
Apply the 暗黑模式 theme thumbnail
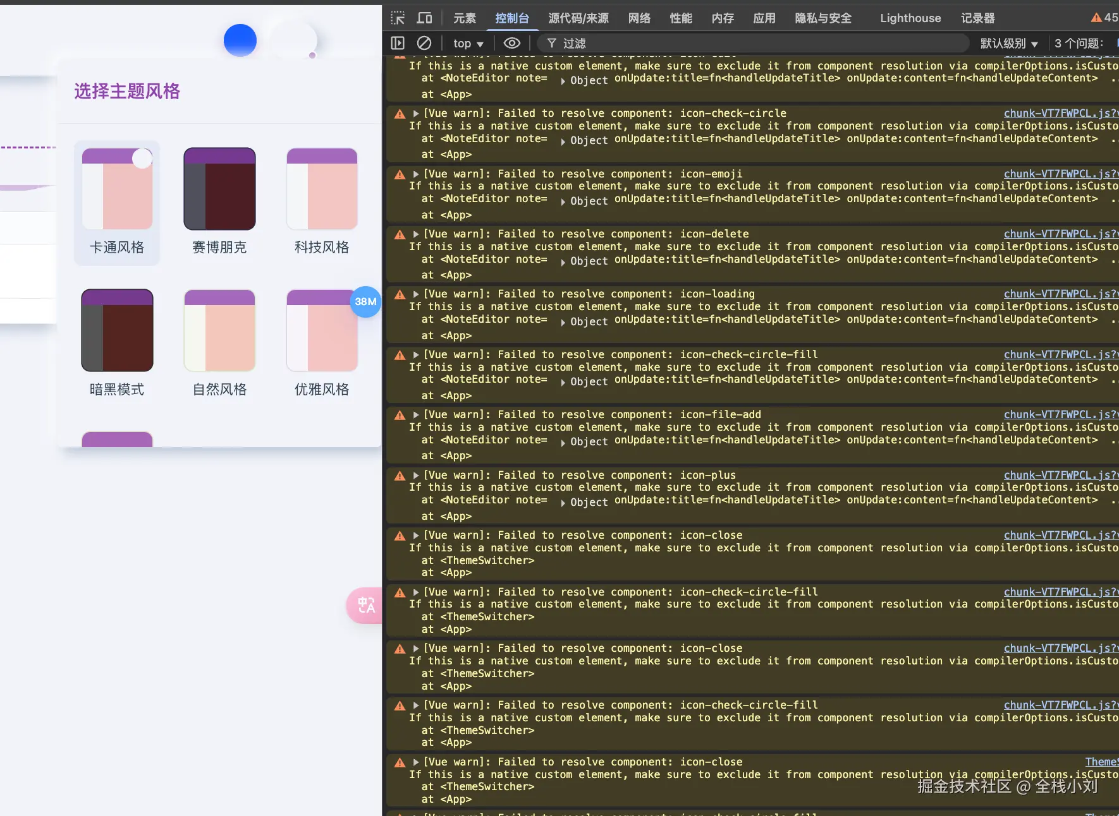tap(117, 330)
